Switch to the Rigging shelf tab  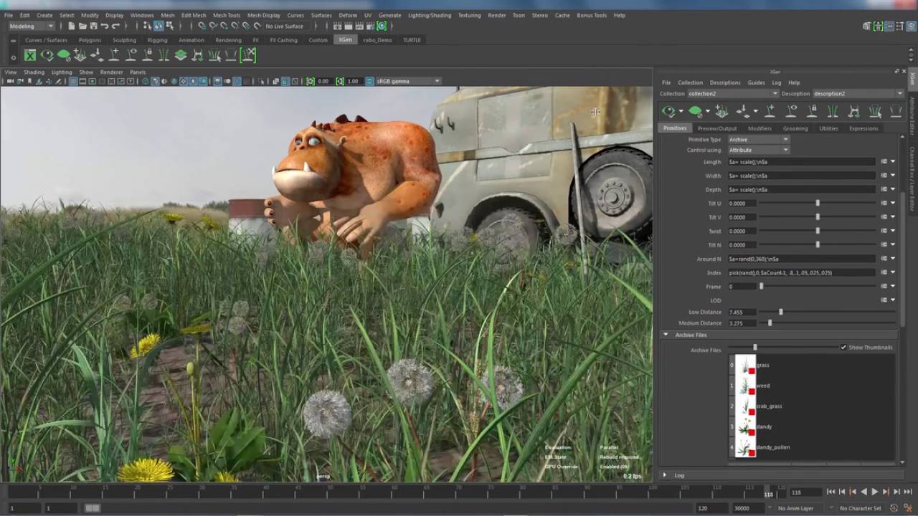(157, 40)
